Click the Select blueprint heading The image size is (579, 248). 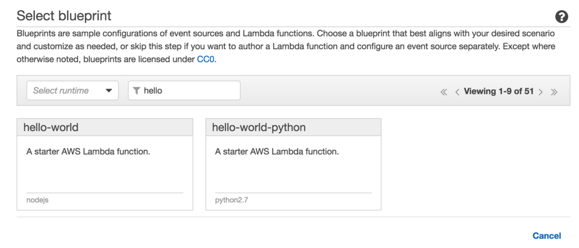(64, 16)
